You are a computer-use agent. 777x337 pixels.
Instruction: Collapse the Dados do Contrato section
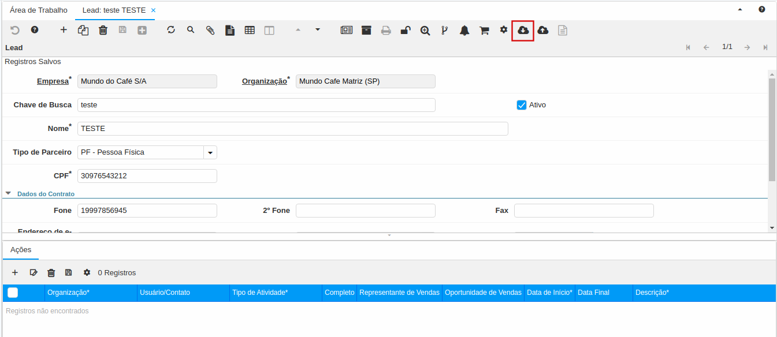point(9,194)
